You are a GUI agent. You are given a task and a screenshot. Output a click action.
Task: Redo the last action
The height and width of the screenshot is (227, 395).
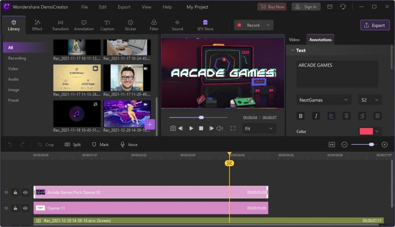pyautogui.click(x=22, y=145)
